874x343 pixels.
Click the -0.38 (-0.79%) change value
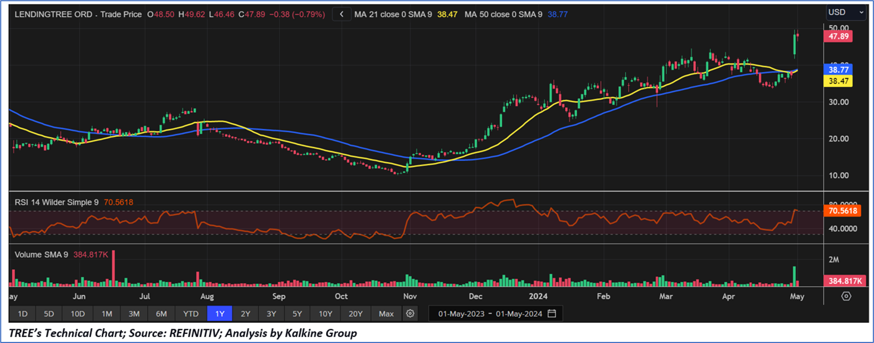click(x=296, y=14)
